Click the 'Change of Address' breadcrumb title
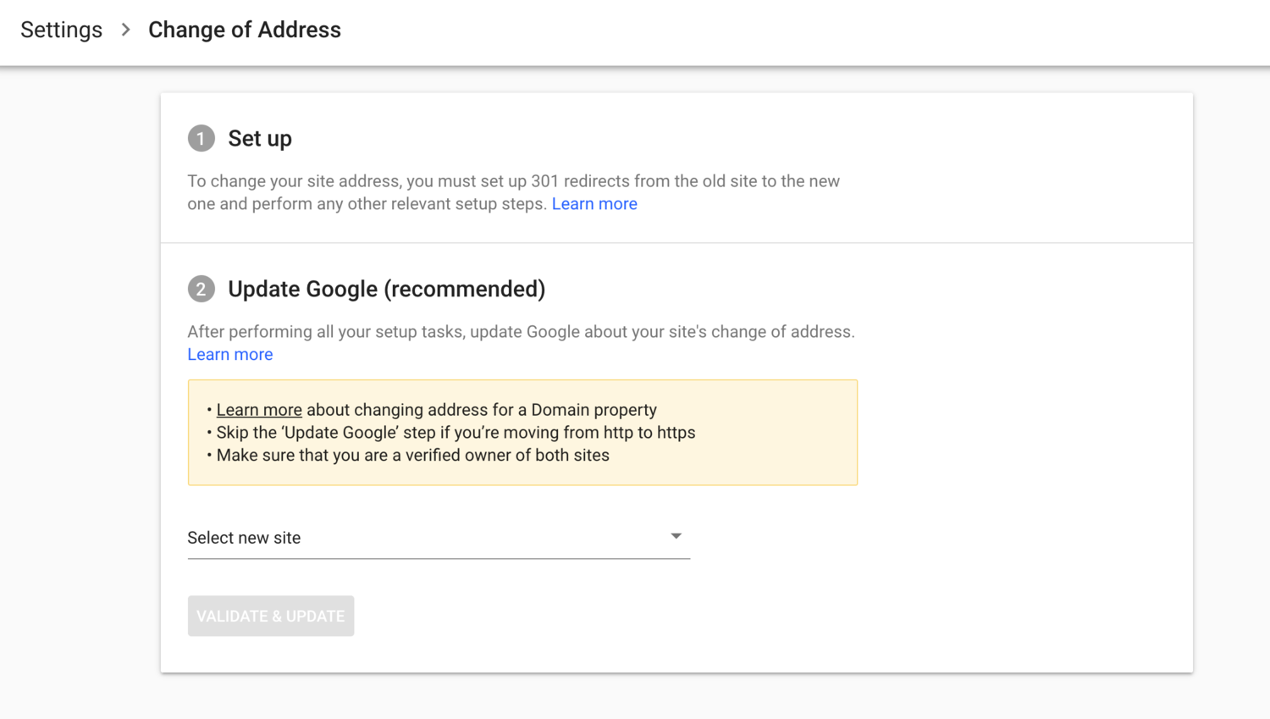 tap(244, 30)
